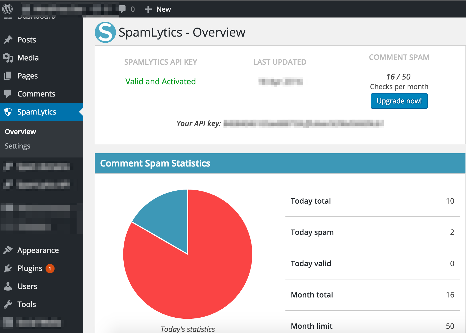This screenshot has height=333, width=466.
Task: Click the Users person icon
Action: (x=8, y=286)
